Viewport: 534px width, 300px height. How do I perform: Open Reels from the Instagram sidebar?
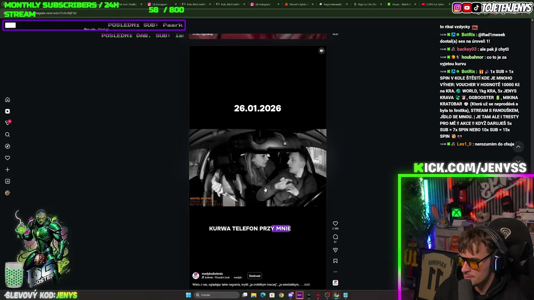click(8, 111)
